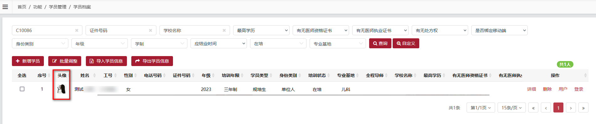Click the 新增学员 button

(x=28, y=61)
